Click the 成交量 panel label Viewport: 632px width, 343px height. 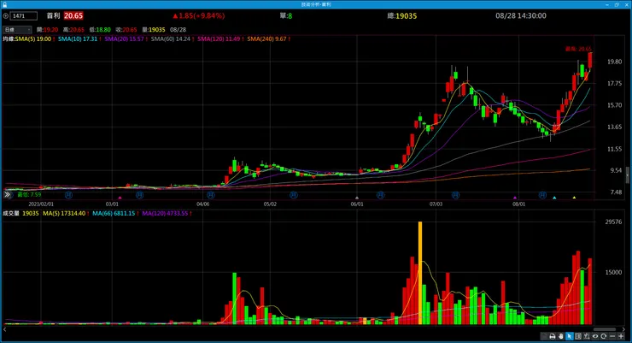tap(11, 213)
